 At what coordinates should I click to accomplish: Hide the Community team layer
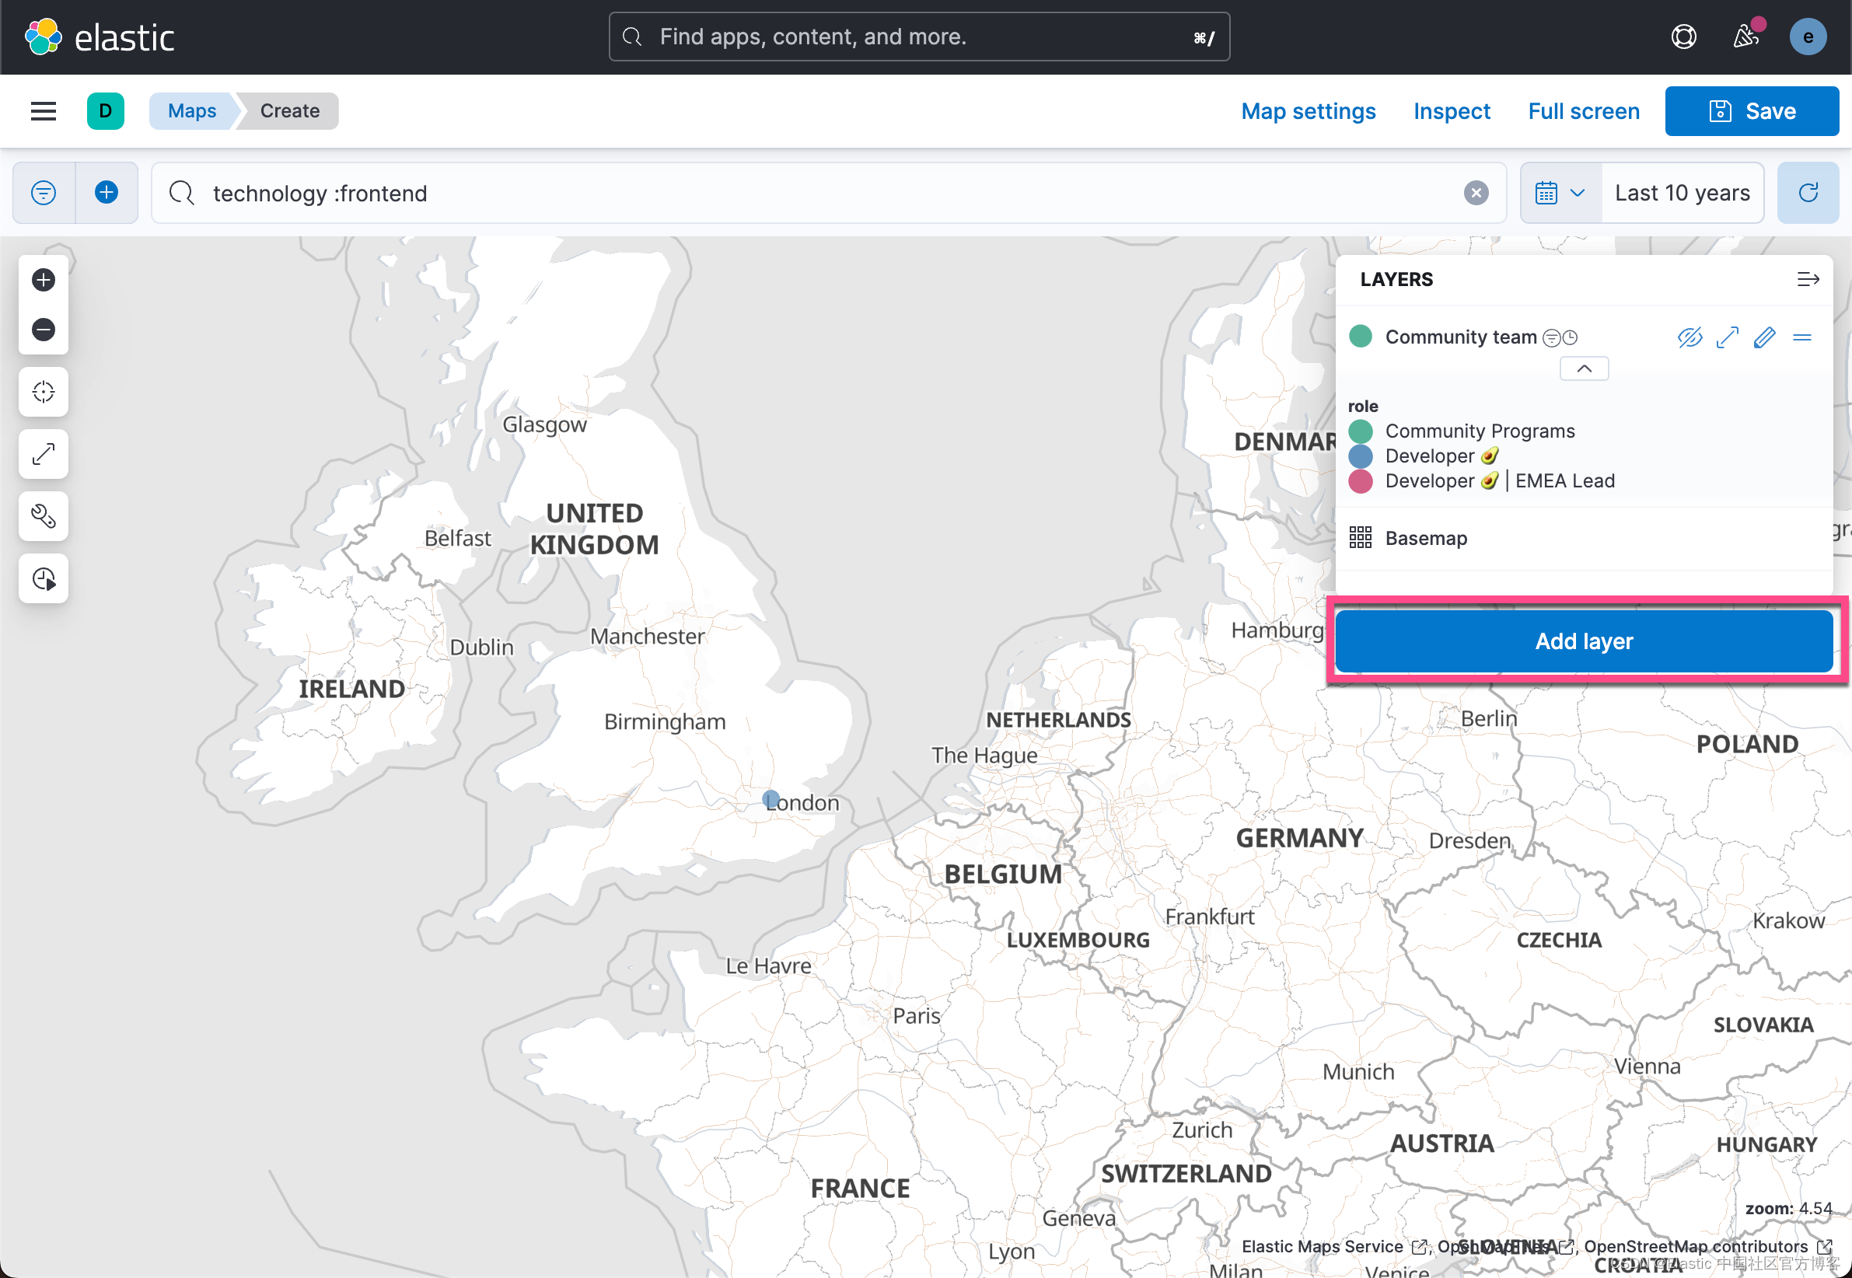pyautogui.click(x=1690, y=337)
